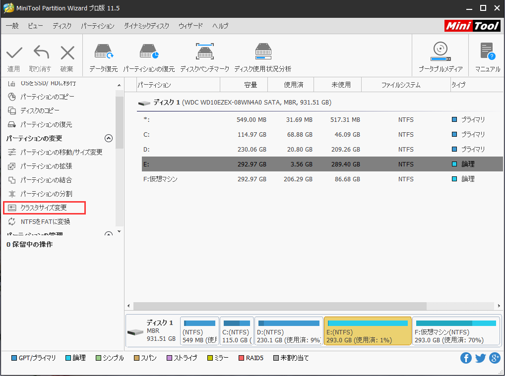Open the ウィザード menu

pos(190,26)
